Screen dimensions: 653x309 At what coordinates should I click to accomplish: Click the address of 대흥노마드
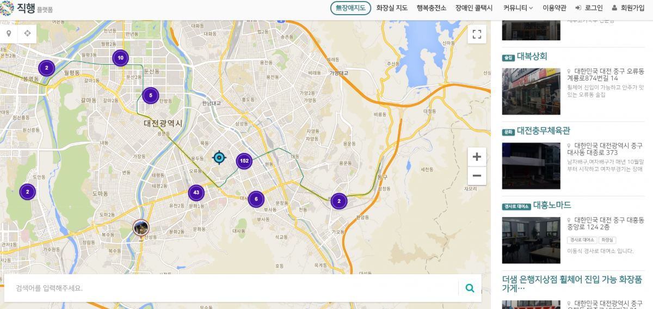pyautogui.click(x=605, y=224)
